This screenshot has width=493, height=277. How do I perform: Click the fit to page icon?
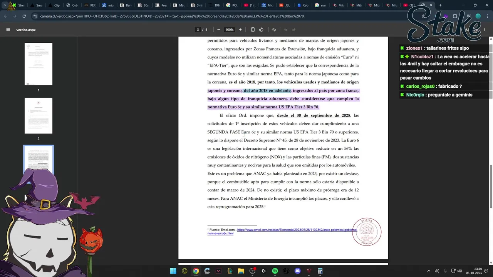(x=253, y=30)
